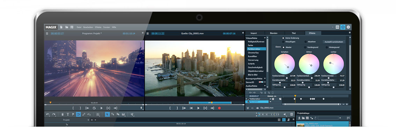The width and height of the screenshot is (396, 134).
Task: Toggle the magnet snapping icon
Action: coord(78,114)
